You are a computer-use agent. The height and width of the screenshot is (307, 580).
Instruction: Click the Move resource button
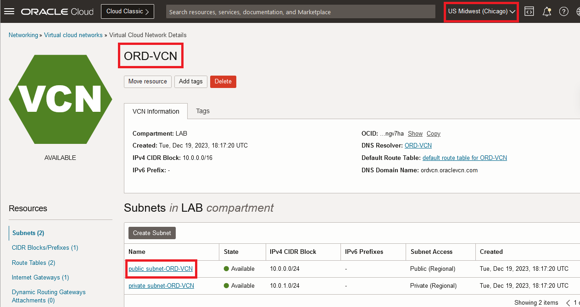[x=148, y=82]
